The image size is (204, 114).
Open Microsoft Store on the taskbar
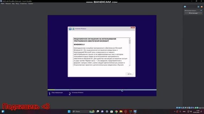[x=112, y=111]
